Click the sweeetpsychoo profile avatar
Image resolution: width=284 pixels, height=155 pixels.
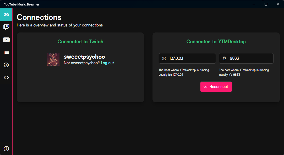point(53,59)
